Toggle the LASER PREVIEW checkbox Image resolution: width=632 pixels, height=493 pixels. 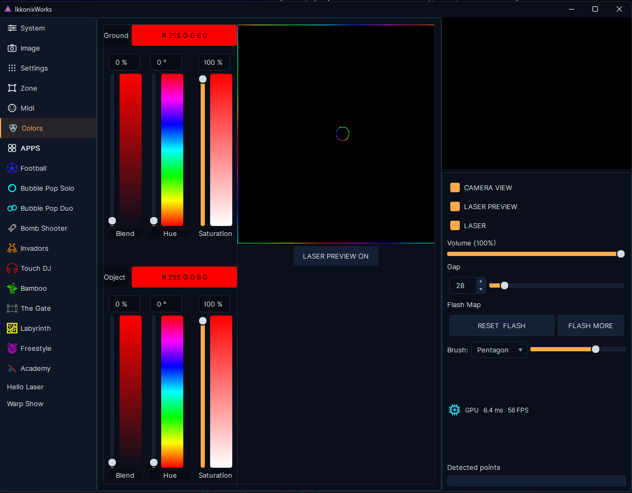[x=455, y=206]
